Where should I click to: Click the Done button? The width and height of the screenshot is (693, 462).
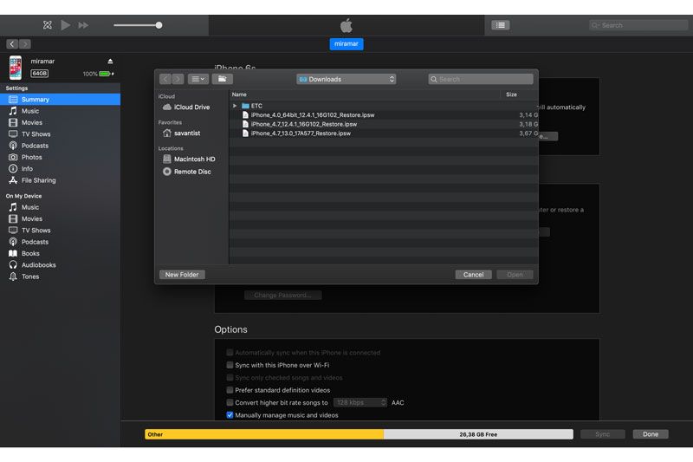tap(651, 434)
